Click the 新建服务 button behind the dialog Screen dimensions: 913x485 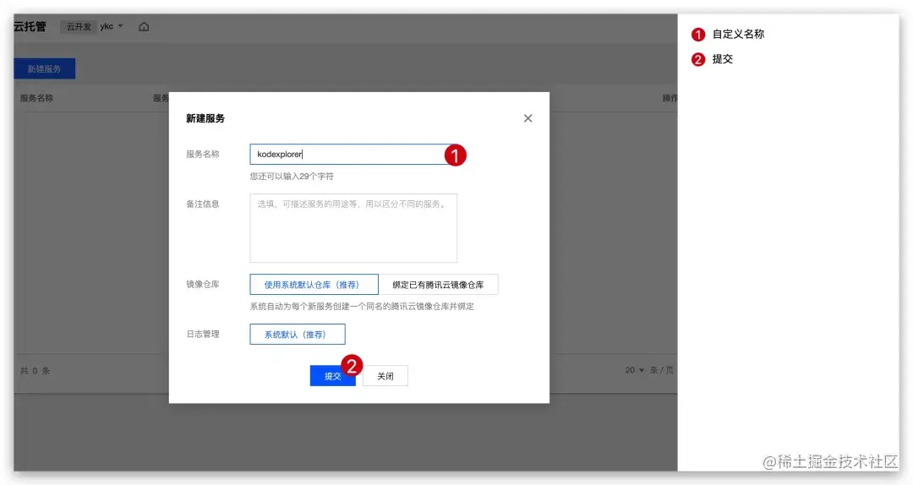pos(44,68)
